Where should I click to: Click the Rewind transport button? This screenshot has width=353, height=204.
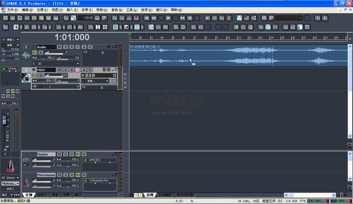[154, 18]
